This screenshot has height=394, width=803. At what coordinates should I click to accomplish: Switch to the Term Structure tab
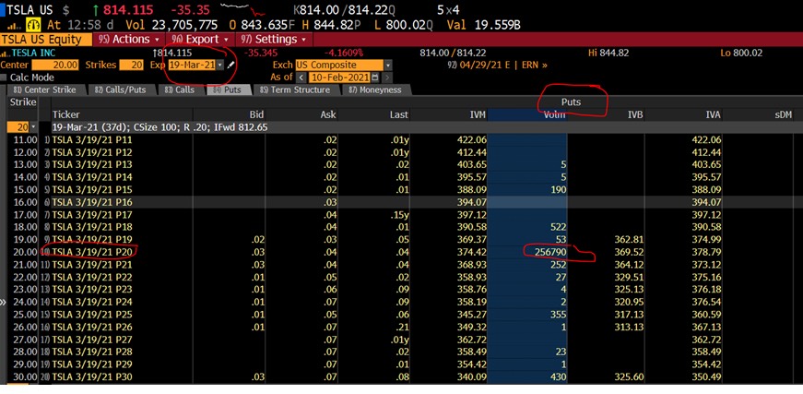296,90
